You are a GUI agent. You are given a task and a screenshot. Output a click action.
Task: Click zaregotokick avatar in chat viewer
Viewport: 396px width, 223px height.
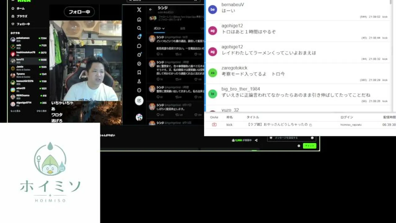pyautogui.click(x=213, y=73)
